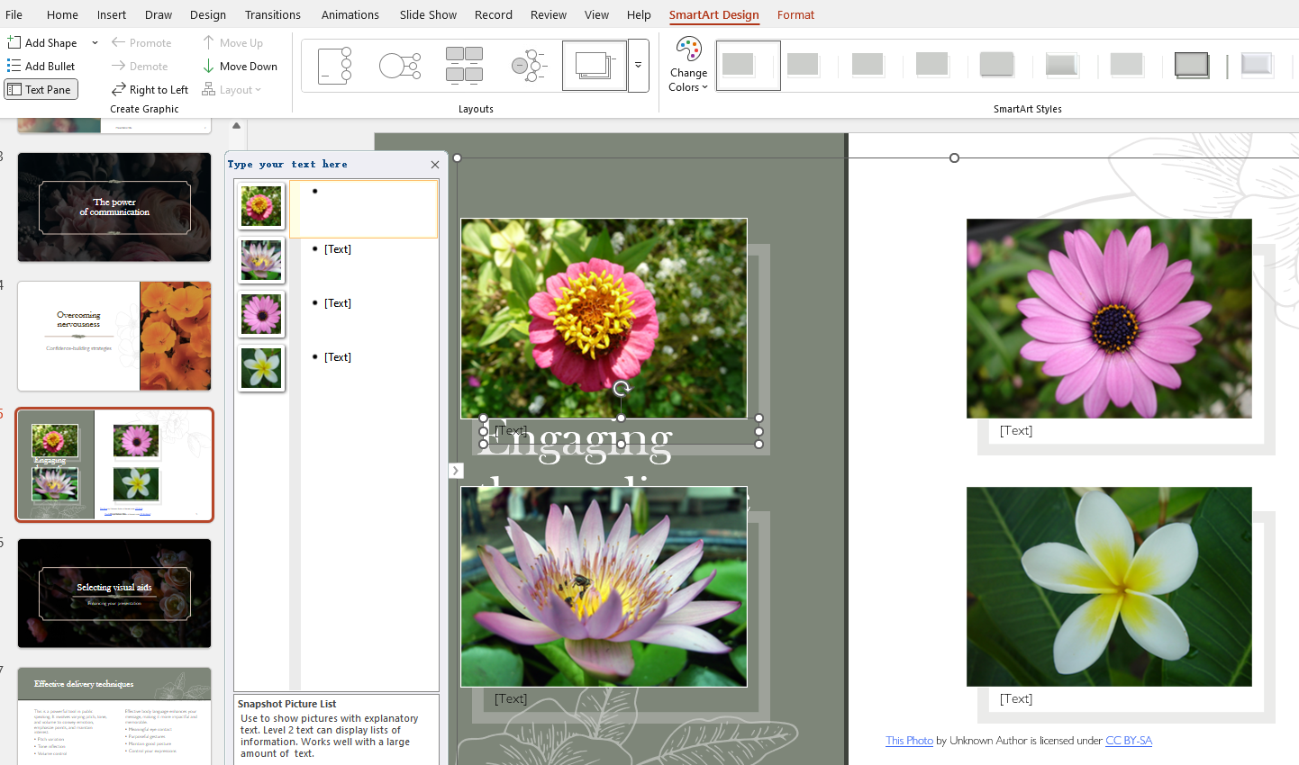Rotate shape using the rotation handle
The image size is (1299, 765).
tap(622, 389)
